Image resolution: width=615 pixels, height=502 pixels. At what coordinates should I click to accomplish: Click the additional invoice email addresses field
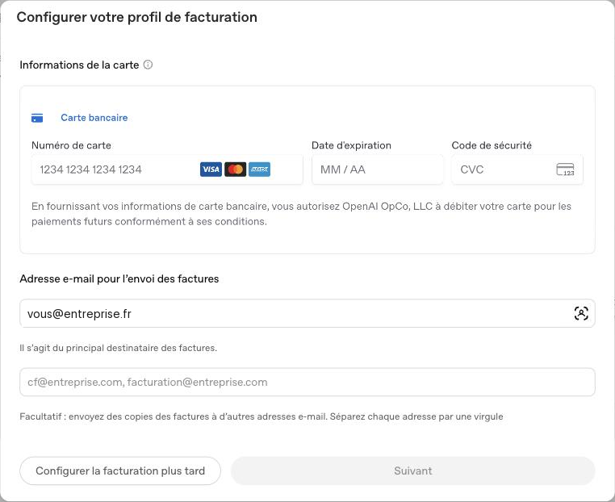point(307,382)
